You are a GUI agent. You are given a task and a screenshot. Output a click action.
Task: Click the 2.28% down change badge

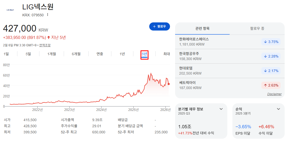[x=271, y=56]
